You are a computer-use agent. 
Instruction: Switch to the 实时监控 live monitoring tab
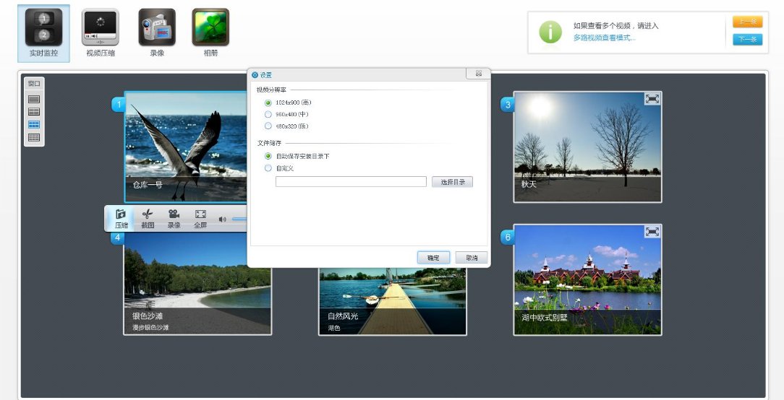[x=44, y=32]
